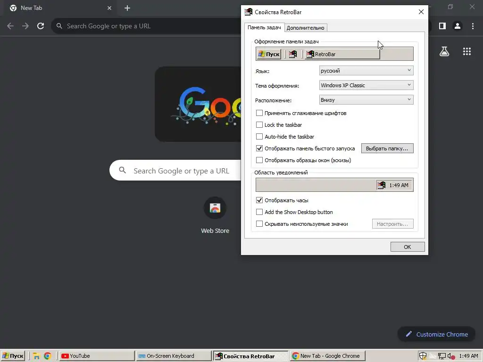The height and width of the screenshot is (362, 483).
Task: Open the Chrome profile icon
Action: point(458,26)
